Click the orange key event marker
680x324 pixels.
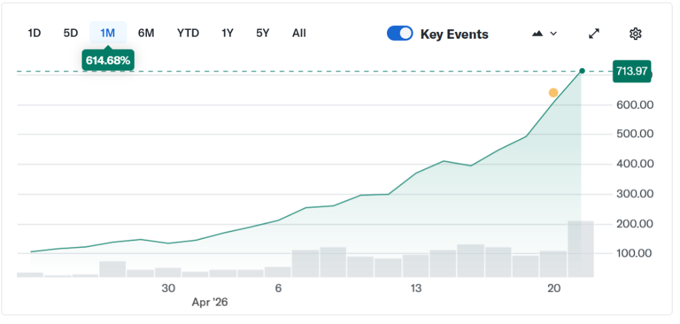click(x=554, y=93)
